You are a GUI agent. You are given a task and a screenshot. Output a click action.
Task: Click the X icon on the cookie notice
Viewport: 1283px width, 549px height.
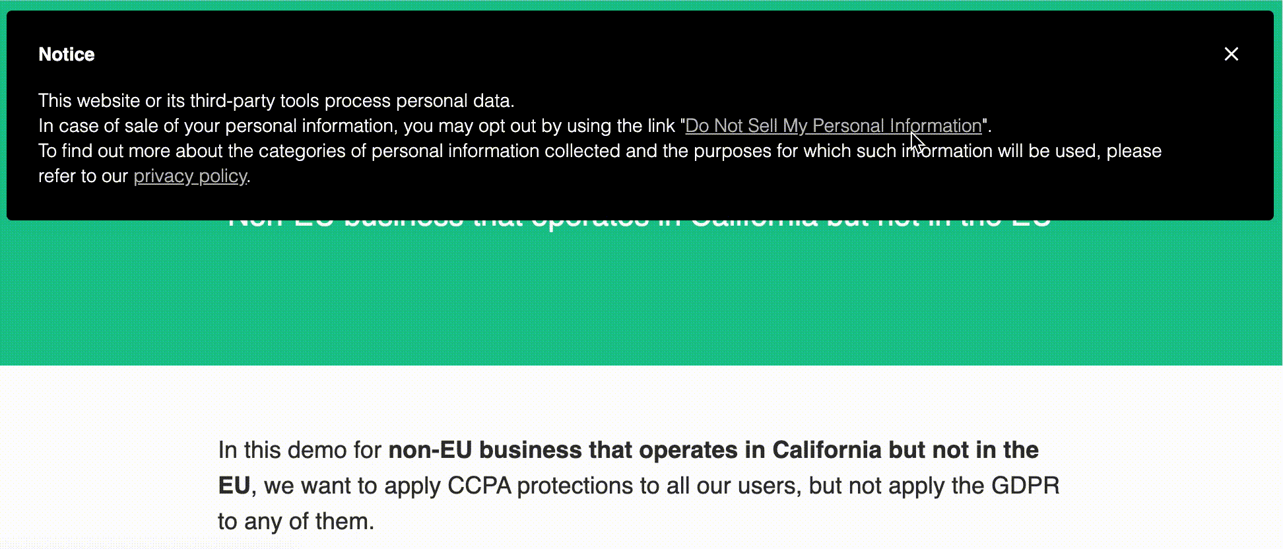click(x=1232, y=54)
